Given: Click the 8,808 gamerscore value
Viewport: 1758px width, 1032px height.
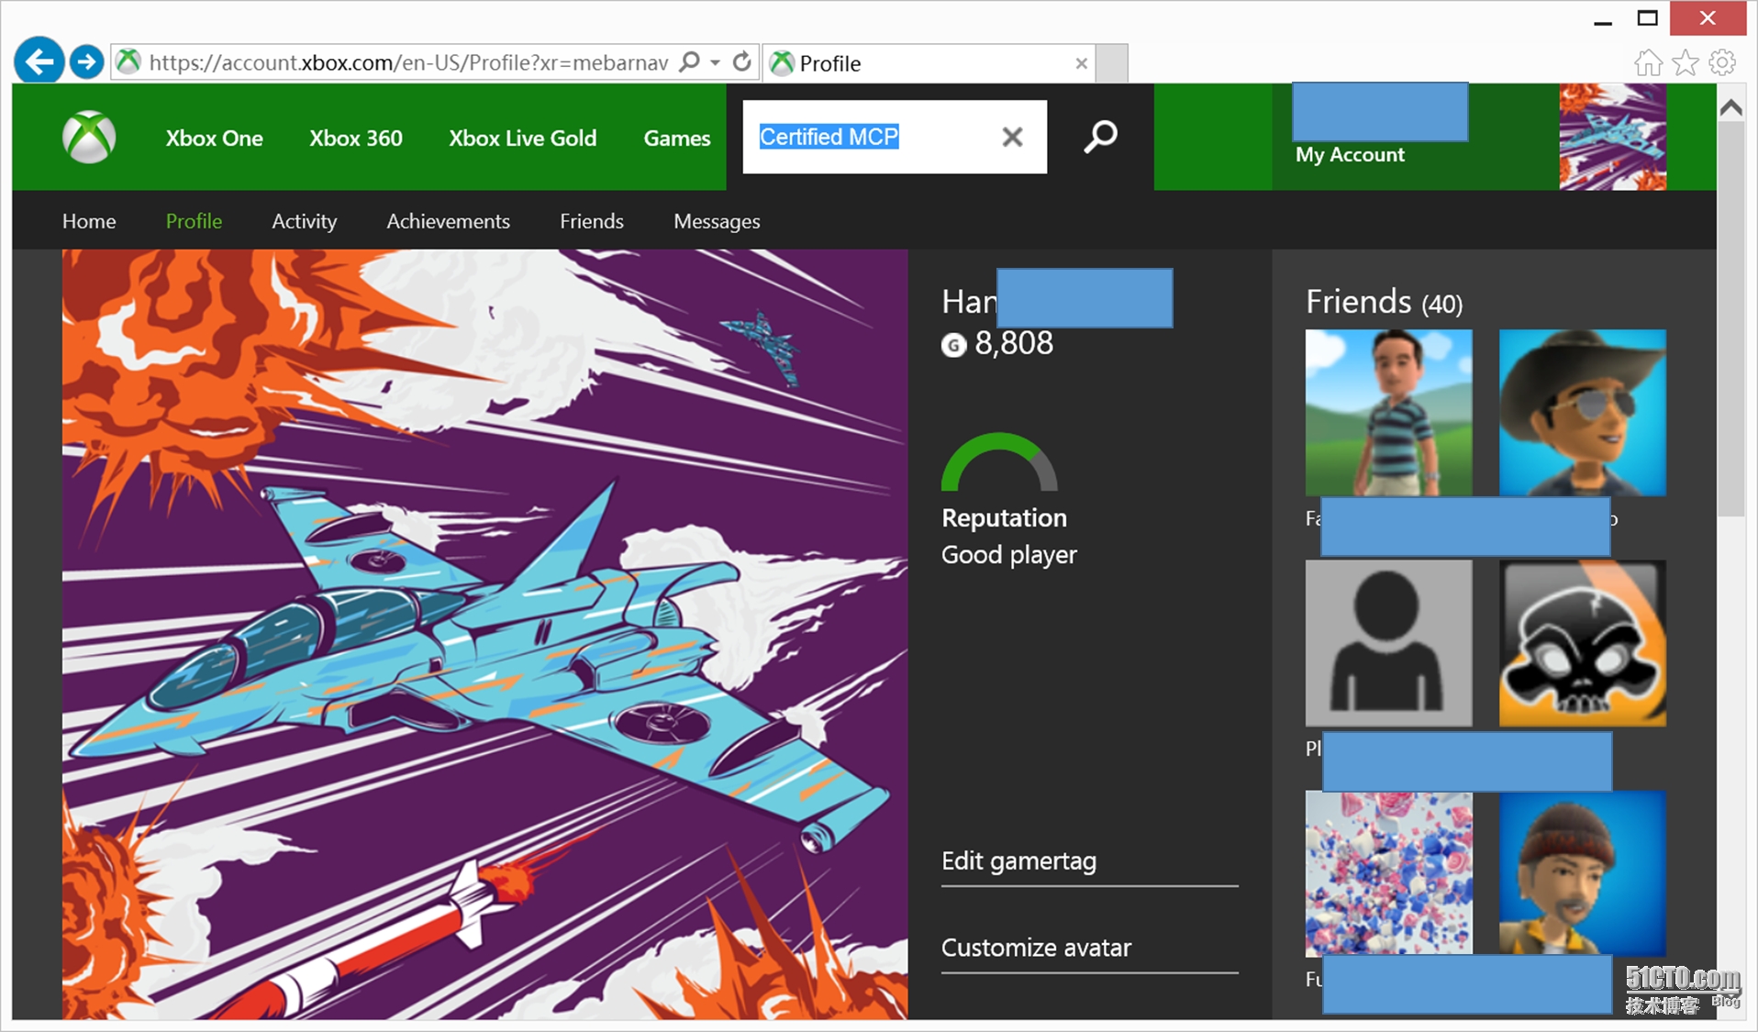Looking at the screenshot, I should click(1014, 343).
